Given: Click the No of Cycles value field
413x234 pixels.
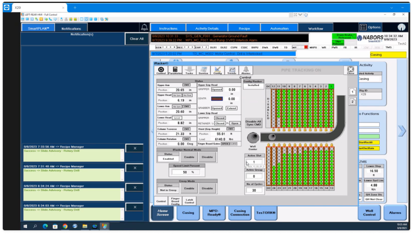Looking at the screenshot, I should (254, 190).
